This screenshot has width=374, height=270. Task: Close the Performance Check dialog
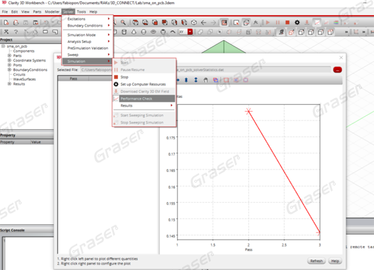pos(341,57)
